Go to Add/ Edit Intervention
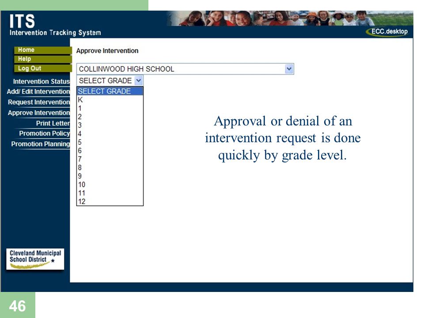Image resolution: width=424 pixels, height=318 pixels. click(38, 92)
